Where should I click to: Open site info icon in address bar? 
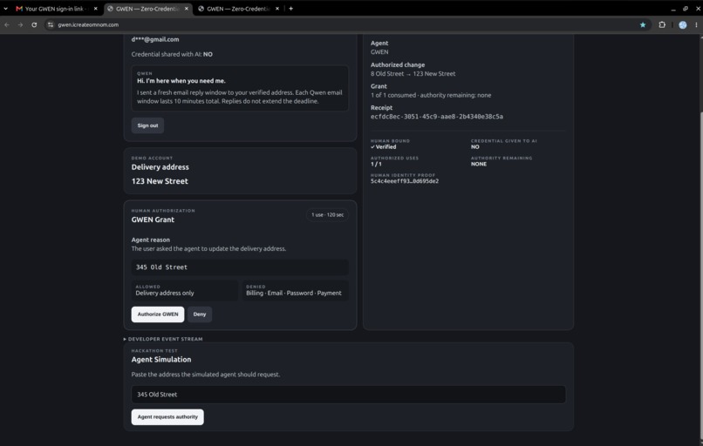[51, 25]
